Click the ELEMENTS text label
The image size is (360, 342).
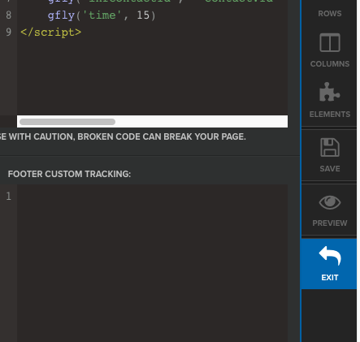click(x=330, y=115)
